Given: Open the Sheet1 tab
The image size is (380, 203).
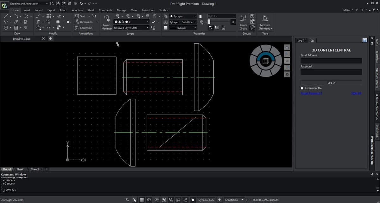Looking at the screenshot, I should (x=20, y=169).
